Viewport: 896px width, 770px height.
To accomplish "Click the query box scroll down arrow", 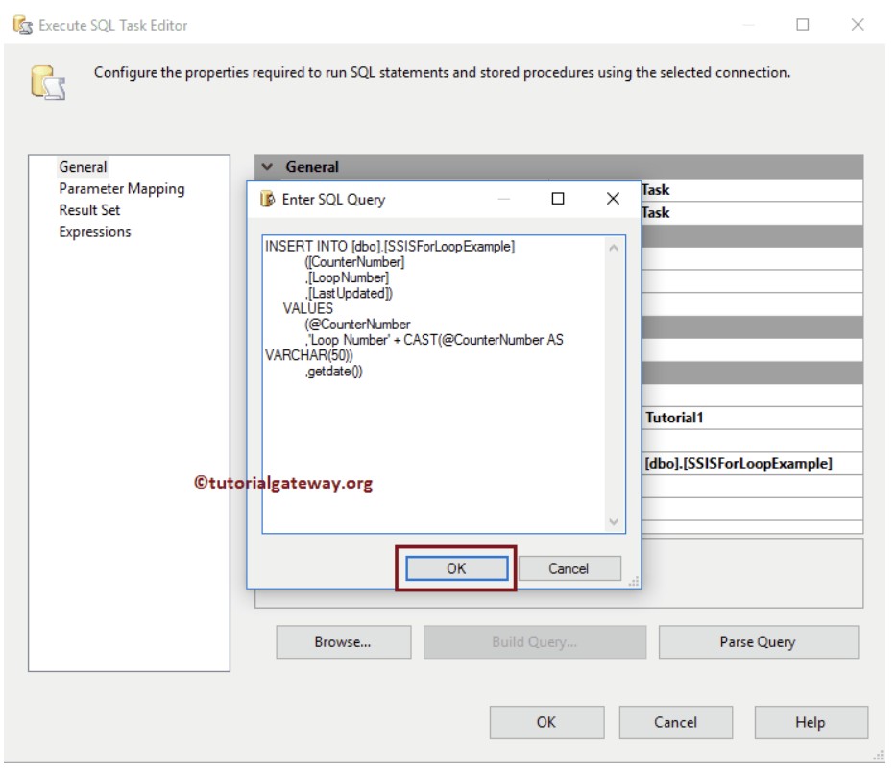I will point(614,521).
